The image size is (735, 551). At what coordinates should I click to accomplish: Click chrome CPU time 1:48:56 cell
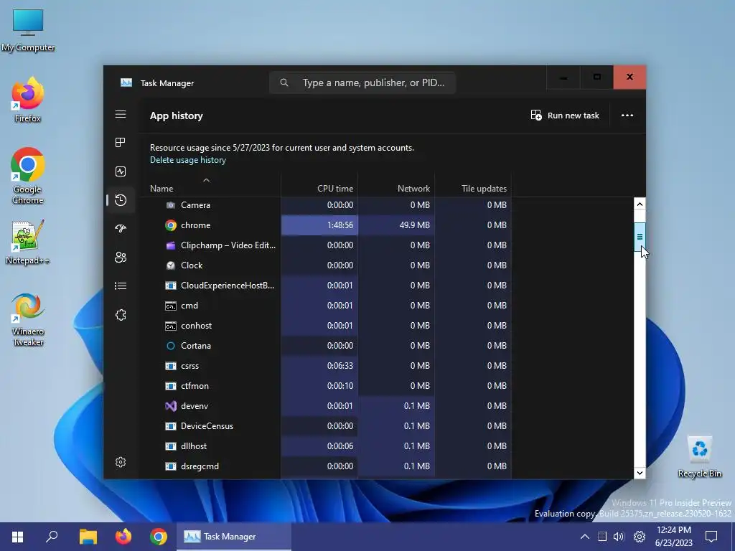coord(319,225)
